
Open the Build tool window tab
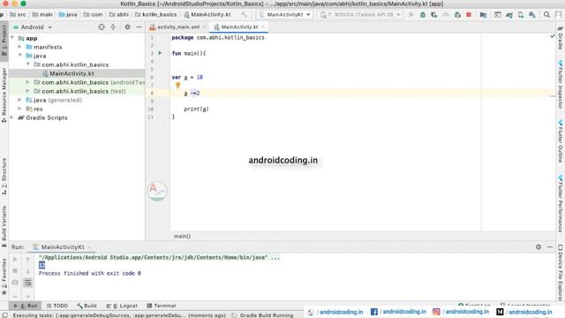(87, 306)
